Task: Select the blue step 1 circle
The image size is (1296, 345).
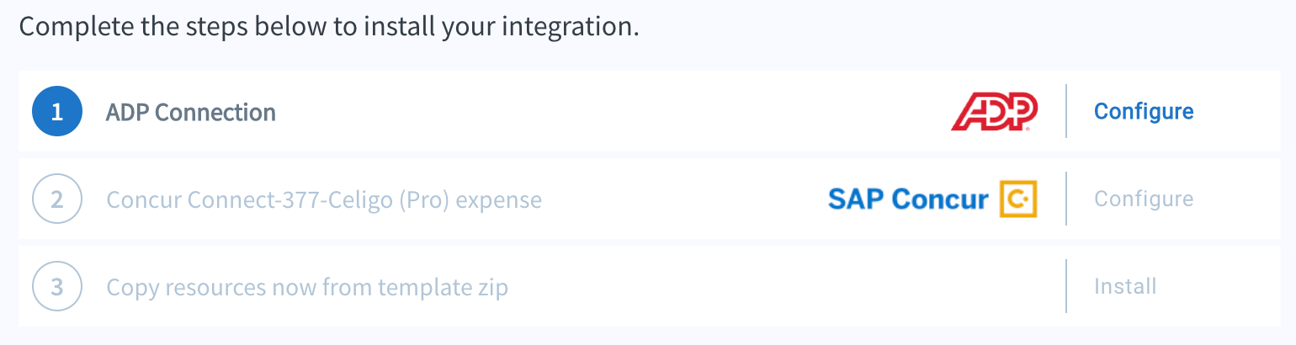Action: tap(57, 112)
